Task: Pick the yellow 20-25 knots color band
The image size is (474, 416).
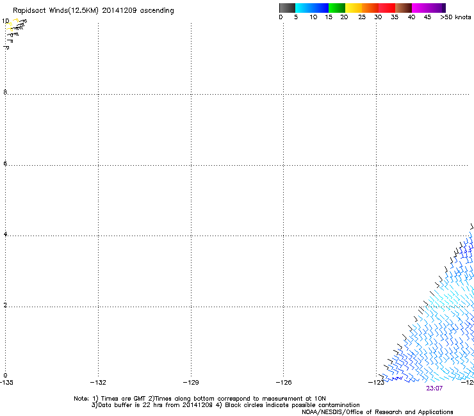Action: (354, 8)
